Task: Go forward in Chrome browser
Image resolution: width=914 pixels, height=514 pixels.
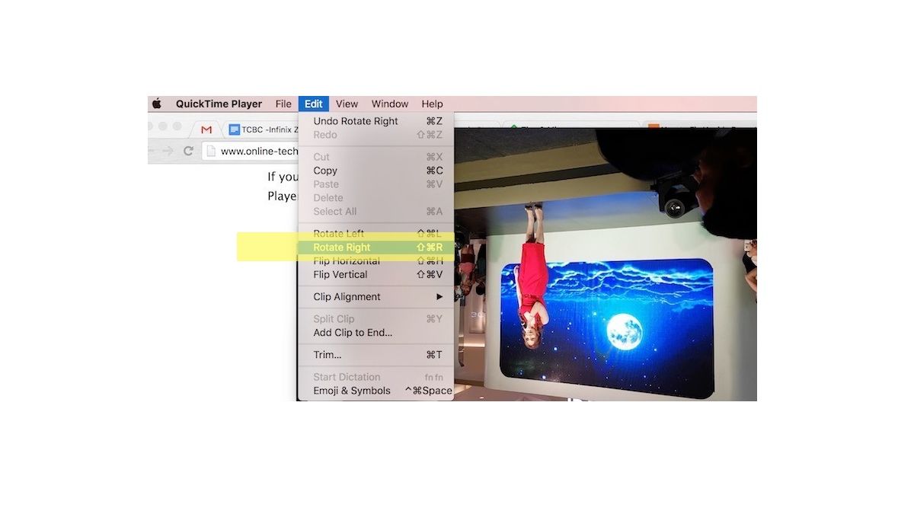Action: point(168,151)
